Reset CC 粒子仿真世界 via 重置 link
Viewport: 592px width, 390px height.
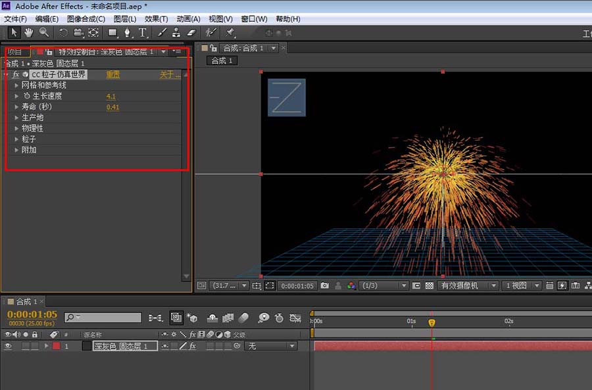(112, 74)
